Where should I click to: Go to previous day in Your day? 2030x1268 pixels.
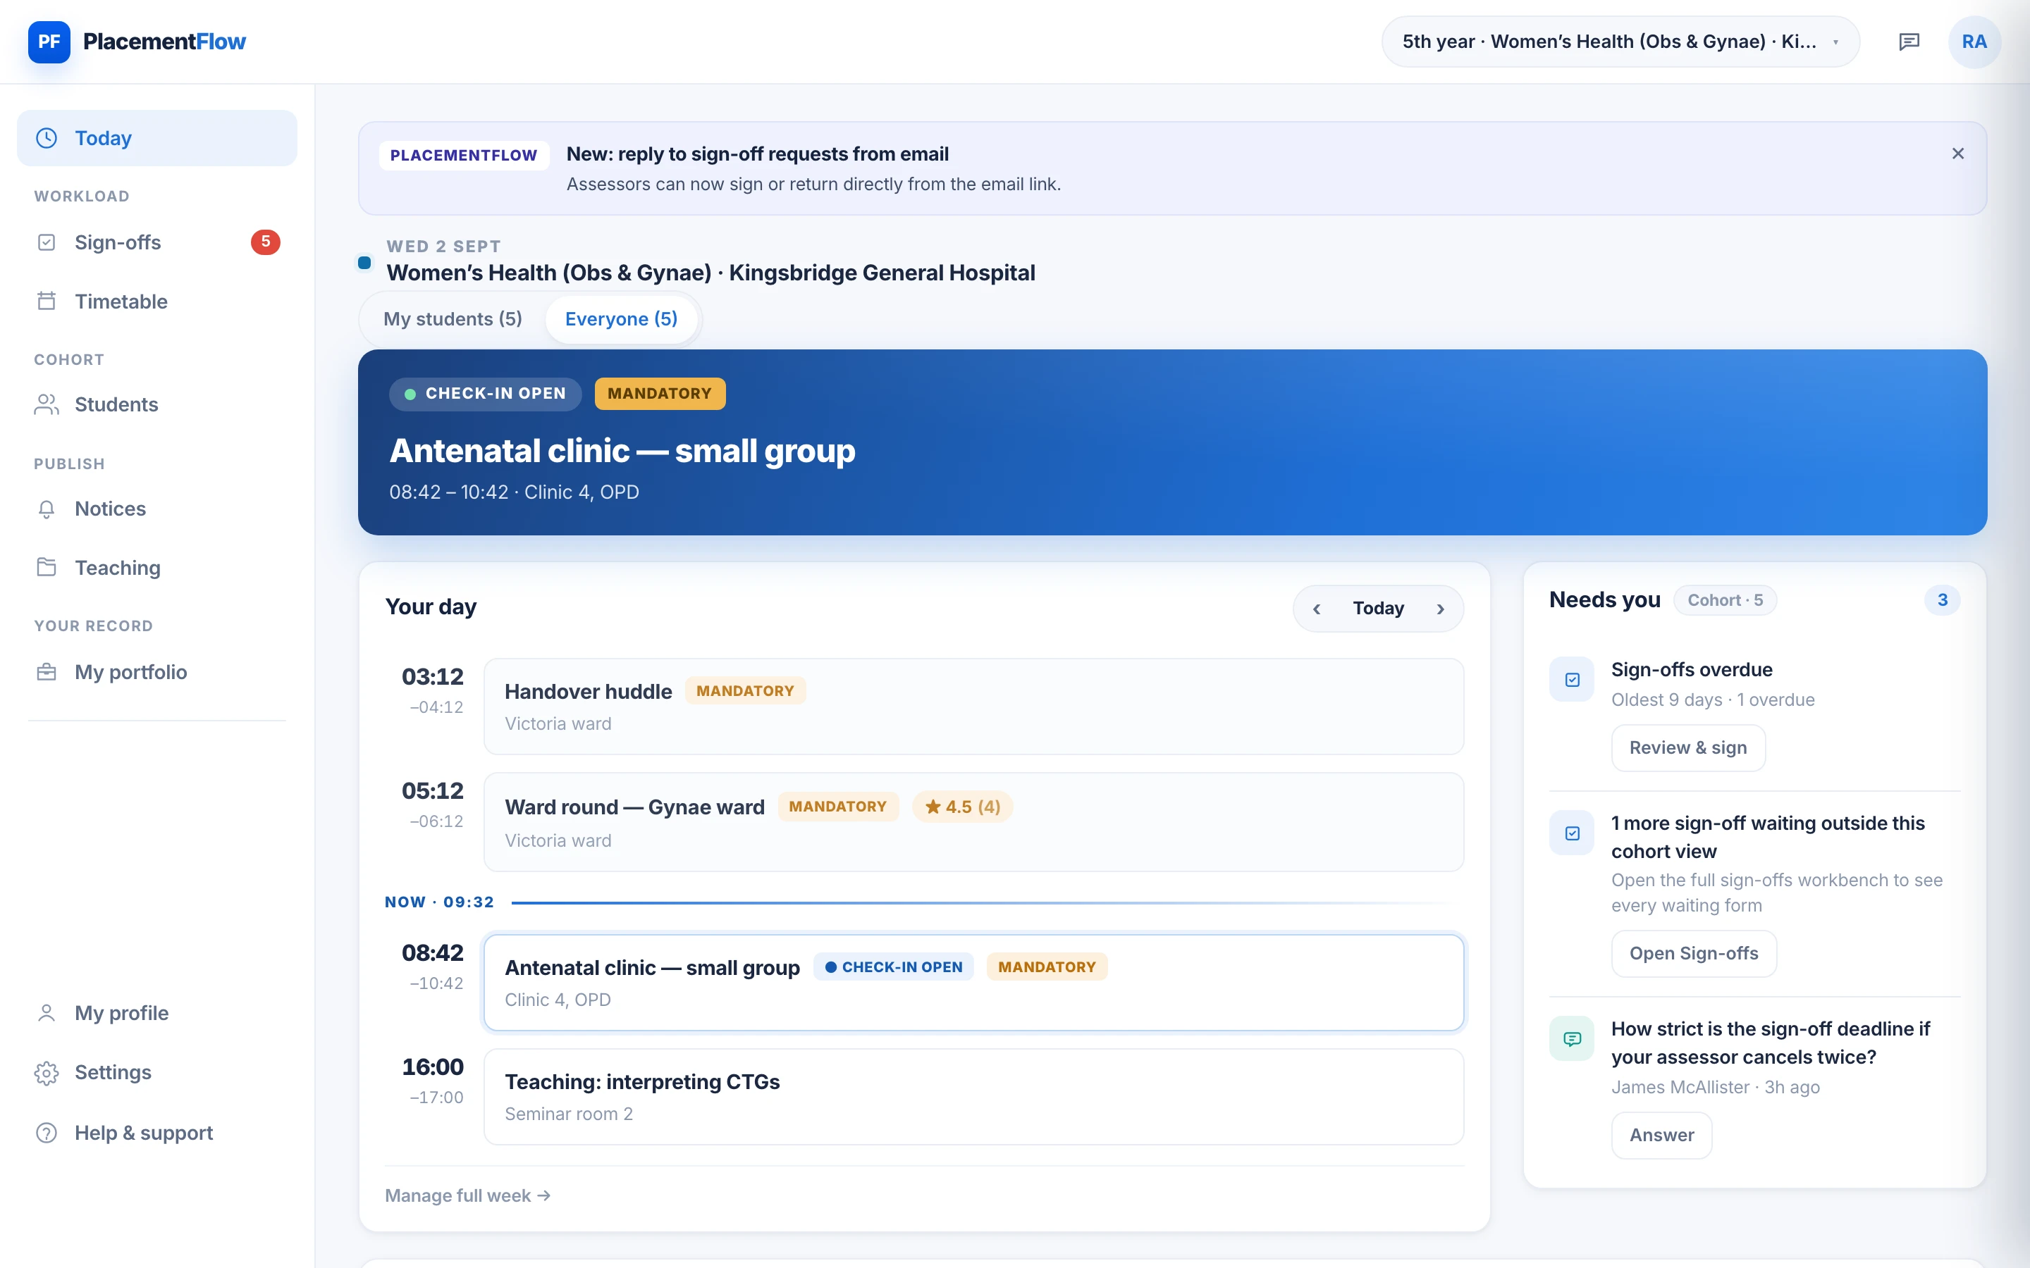point(1316,609)
